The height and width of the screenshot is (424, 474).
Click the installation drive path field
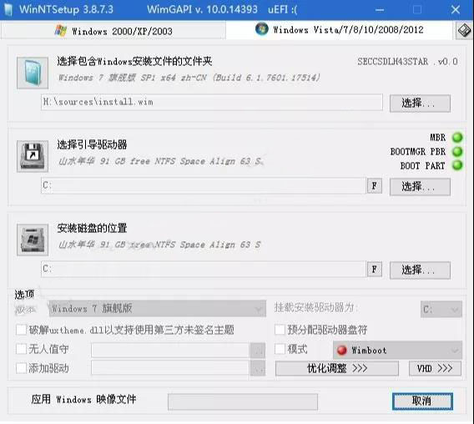(x=204, y=269)
